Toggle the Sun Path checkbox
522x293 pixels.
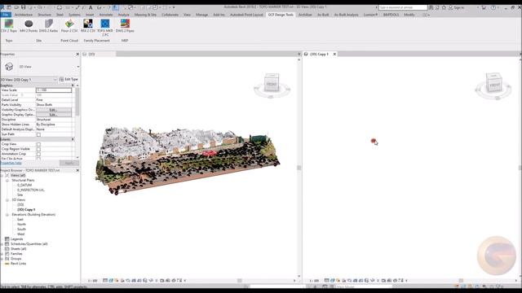click(38, 134)
